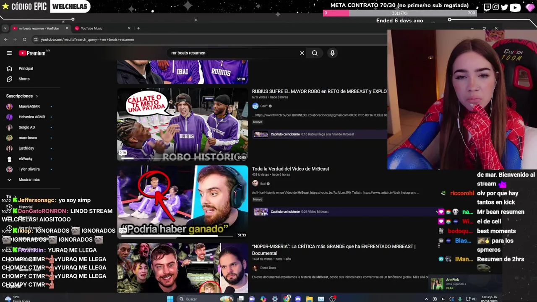Viewport: 537px width, 302px height.
Task: Open the MaeveASMR subscription
Action: (x=29, y=107)
